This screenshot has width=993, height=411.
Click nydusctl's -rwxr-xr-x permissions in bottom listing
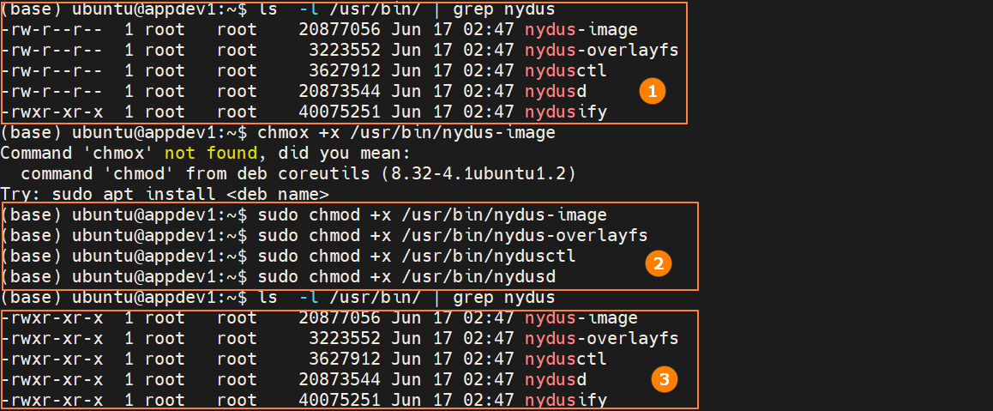point(52,359)
